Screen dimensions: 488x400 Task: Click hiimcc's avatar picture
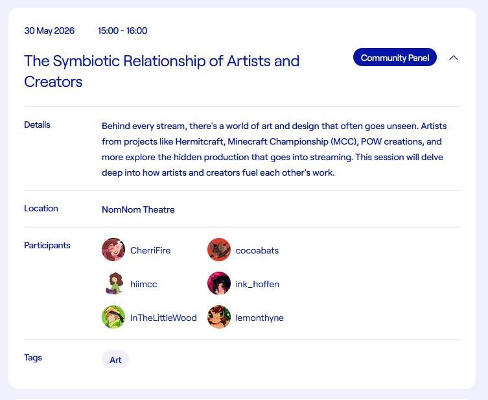click(113, 283)
